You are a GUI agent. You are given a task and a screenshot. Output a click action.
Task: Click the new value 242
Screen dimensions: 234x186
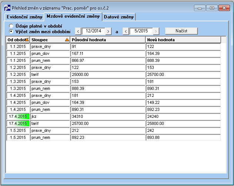pyautogui.click(x=183, y=130)
